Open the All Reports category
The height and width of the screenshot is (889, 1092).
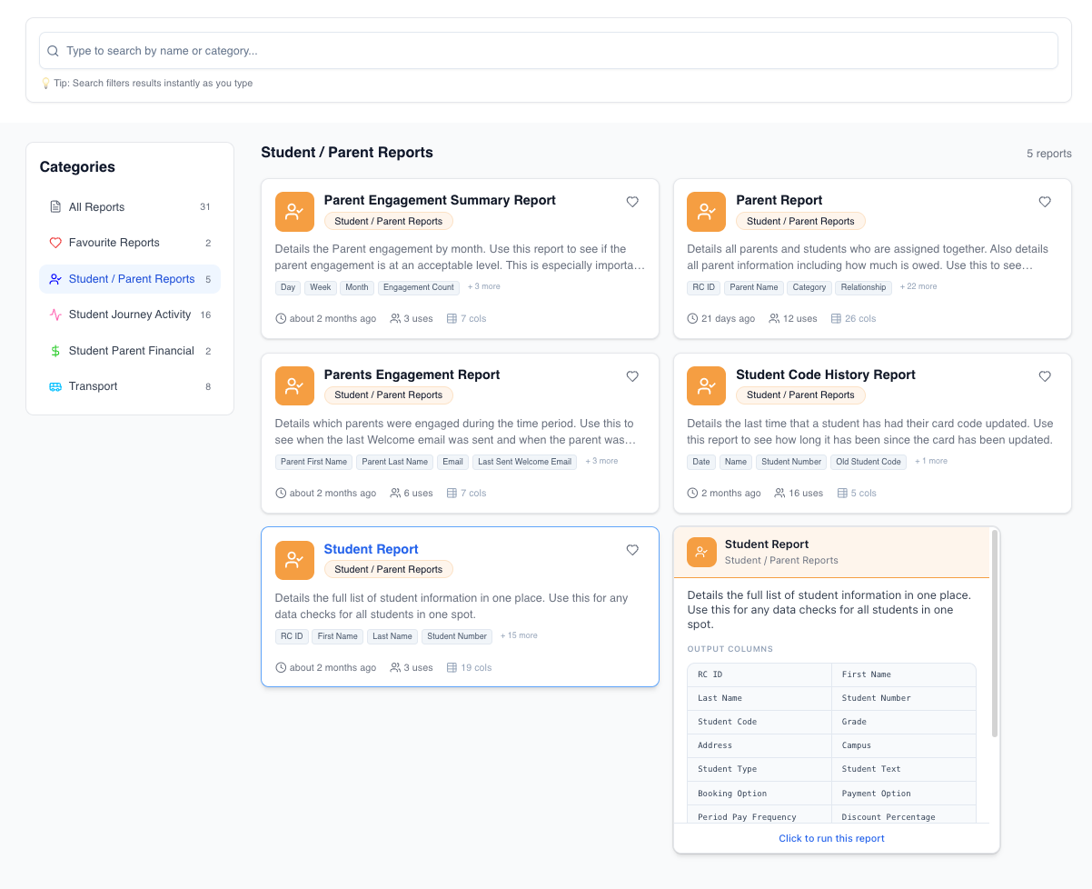pos(96,207)
